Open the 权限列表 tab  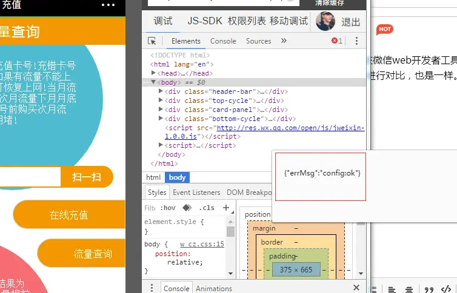point(247,21)
